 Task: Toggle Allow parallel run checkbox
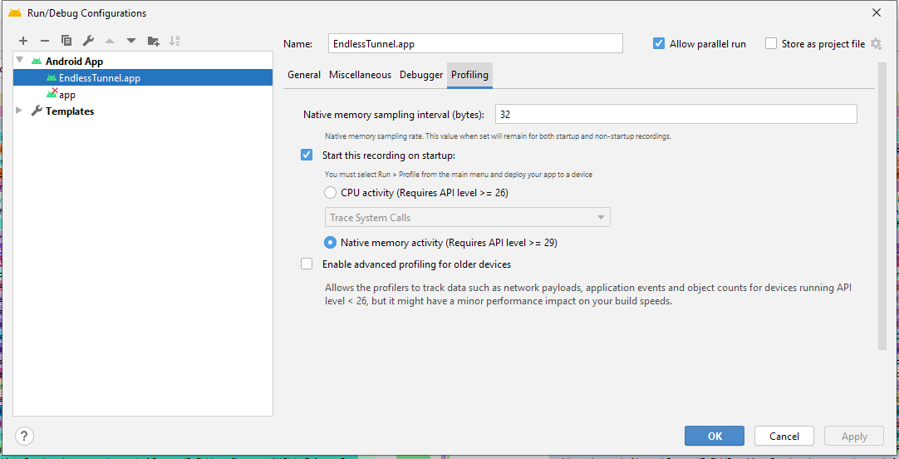pyautogui.click(x=659, y=43)
